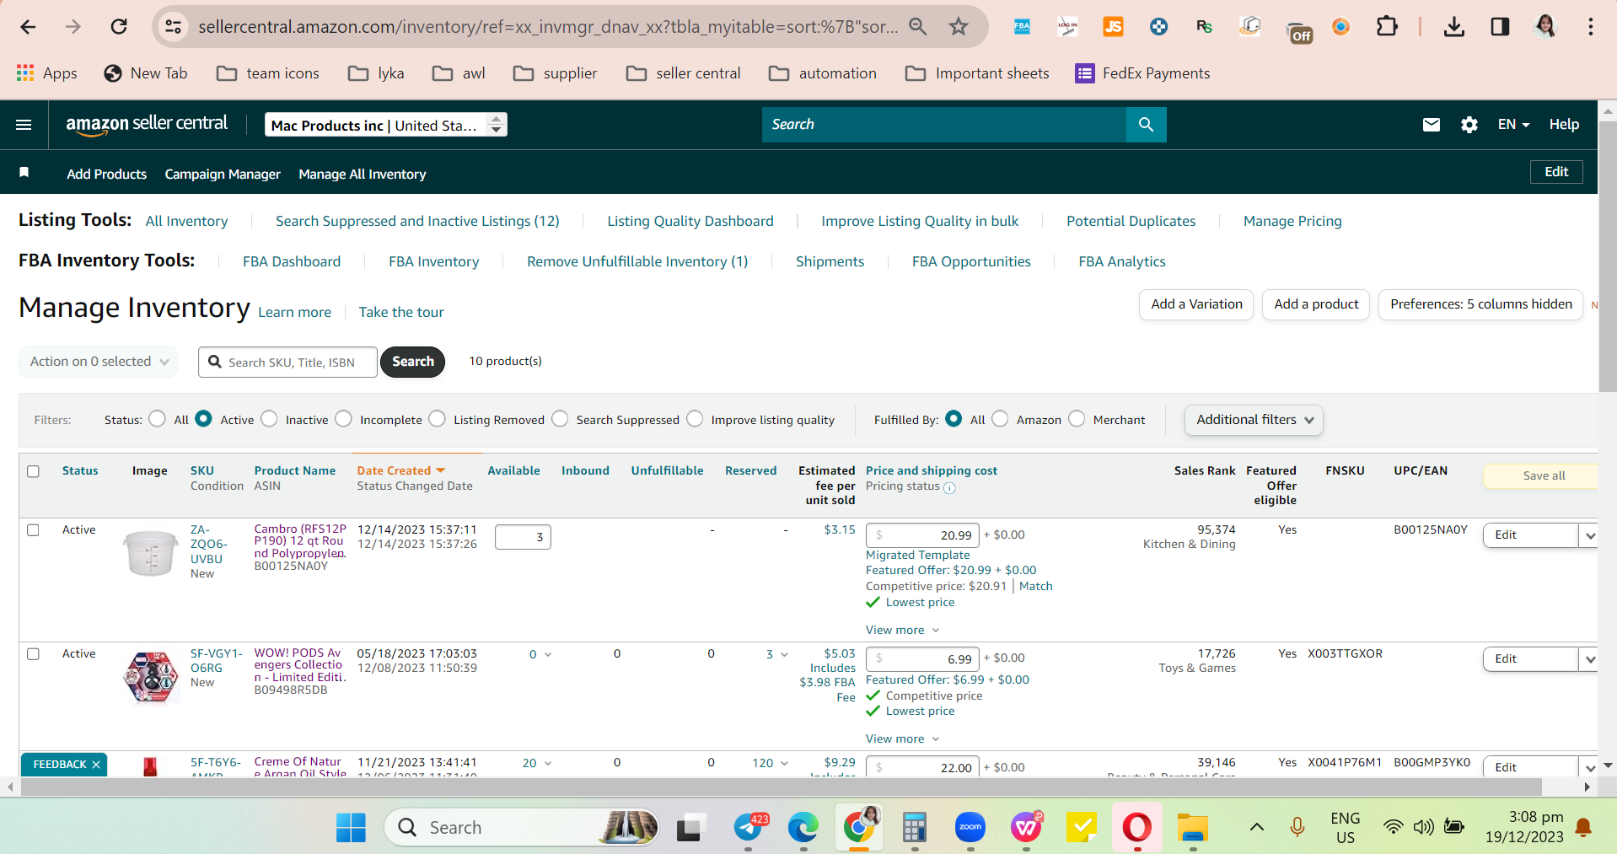
Task: Open the Chrome three-dot menu
Action: pyautogui.click(x=1591, y=27)
